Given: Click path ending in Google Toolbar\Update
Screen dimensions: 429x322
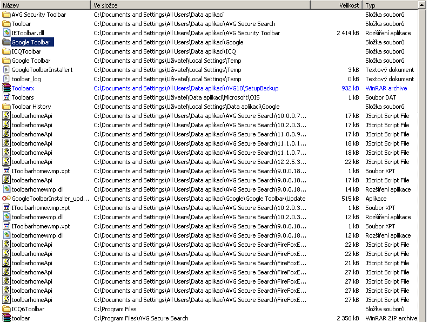Looking at the screenshot, I should click(x=199, y=199).
